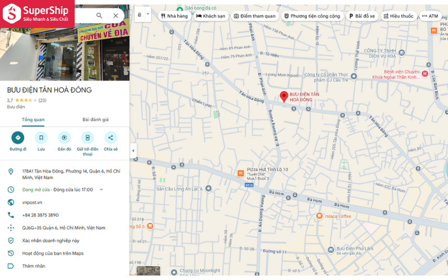Filter map by ATM

[430, 16]
